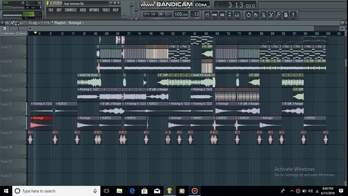Open the FILE menu

pos(51,10)
